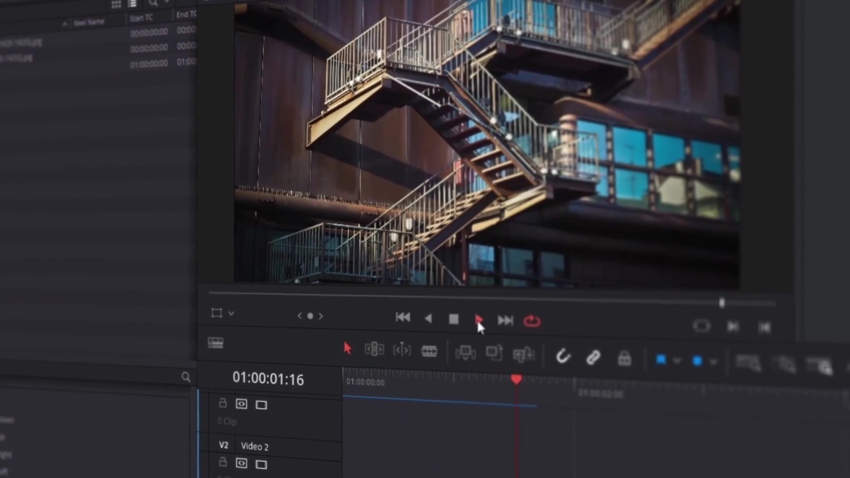Click the blue Marker icon
This screenshot has width=850, height=478.
(x=697, y=361)
